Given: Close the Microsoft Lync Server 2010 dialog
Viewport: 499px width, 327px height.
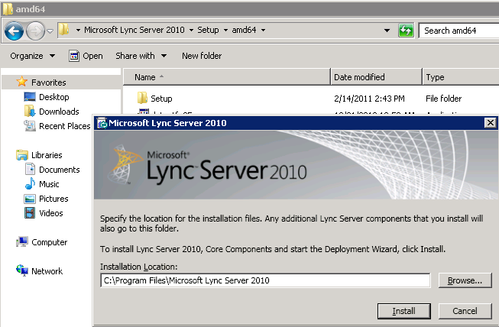Looking at the screenshot, I should click(x=491, y=123).
